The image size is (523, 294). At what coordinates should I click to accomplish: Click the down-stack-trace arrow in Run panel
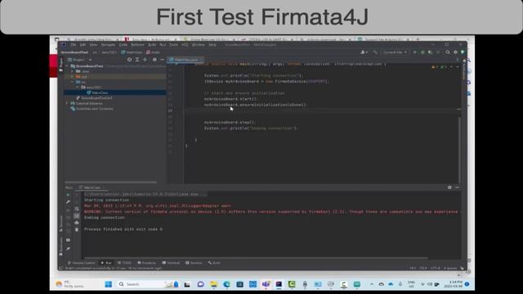click(77, 202)
